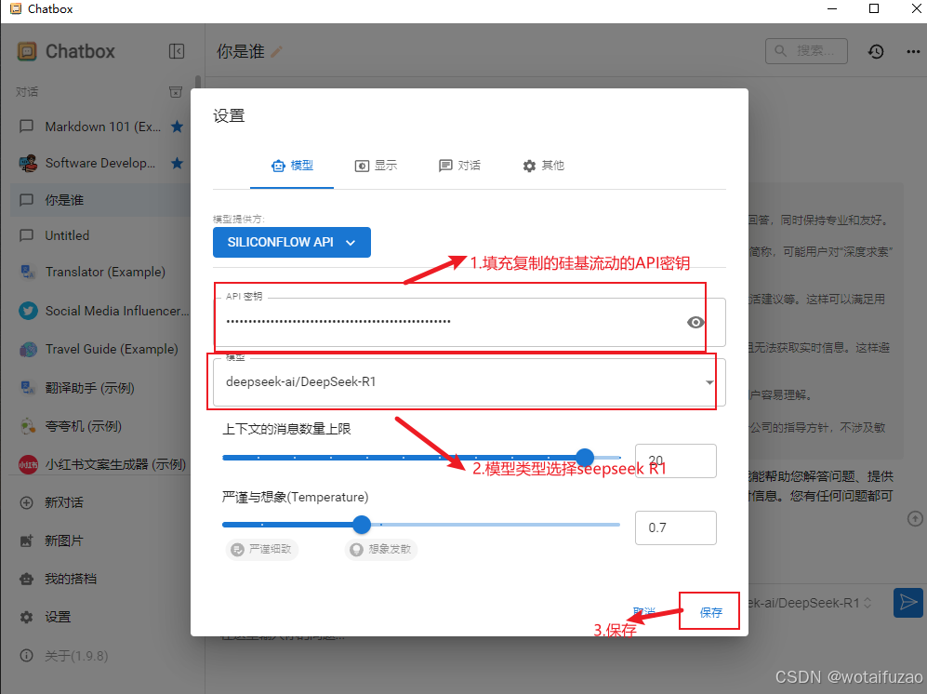Open the three-dot more options menu
The image size is (927, 694).
pyautogui.click(x=913, y=51)
